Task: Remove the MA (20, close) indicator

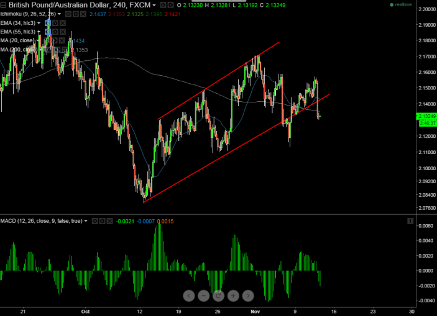Action: click(62, 40)
